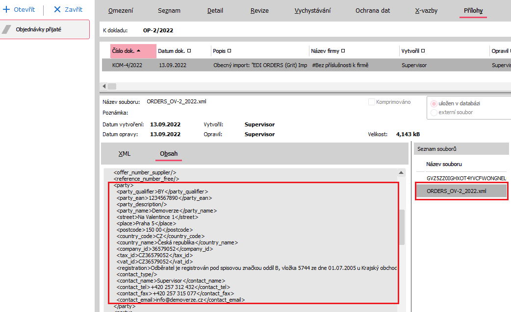511x312 pixels.
Task: Sort by Číslo dok. column header
Action: coord(133,51)
